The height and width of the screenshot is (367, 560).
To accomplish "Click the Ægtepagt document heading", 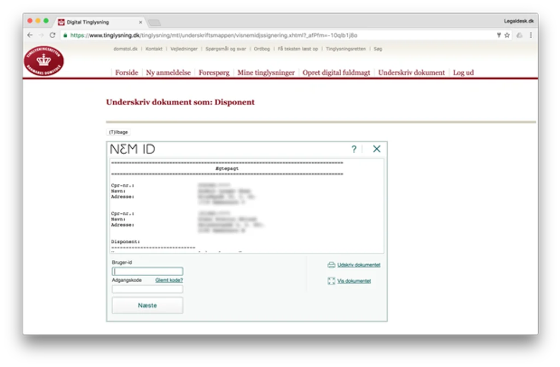I will coord(227,168).
